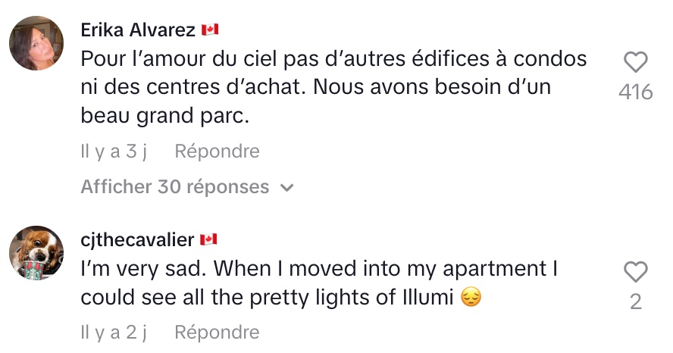The width and height of the screenshot is (673, 353).
Task: Visit the cjthecavalier username link
Action: click(x=137, y=239)
